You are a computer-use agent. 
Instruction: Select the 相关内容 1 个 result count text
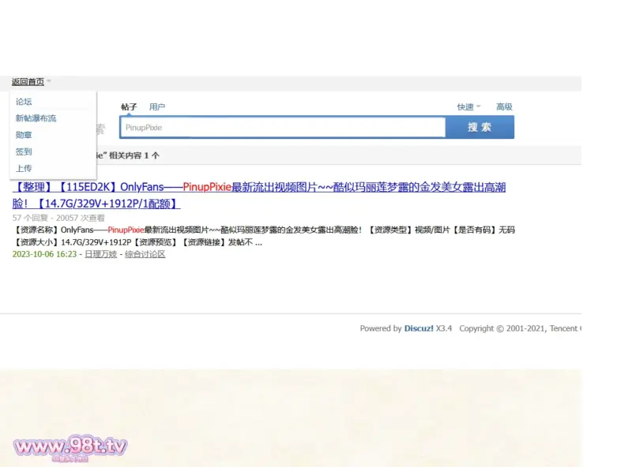134,156
